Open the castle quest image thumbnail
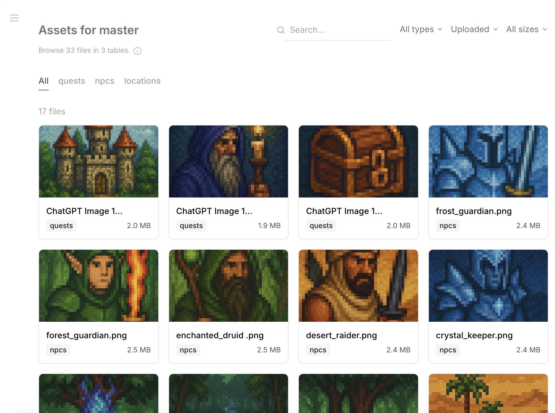 [x=99, y=161]
